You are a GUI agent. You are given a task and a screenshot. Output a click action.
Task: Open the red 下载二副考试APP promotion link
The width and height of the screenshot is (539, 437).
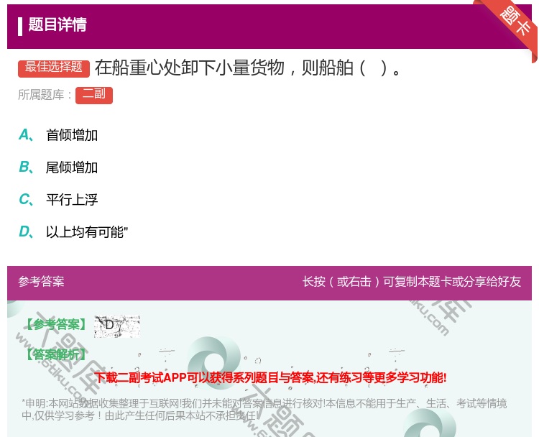pyautogui.click(x=270, y=377)
